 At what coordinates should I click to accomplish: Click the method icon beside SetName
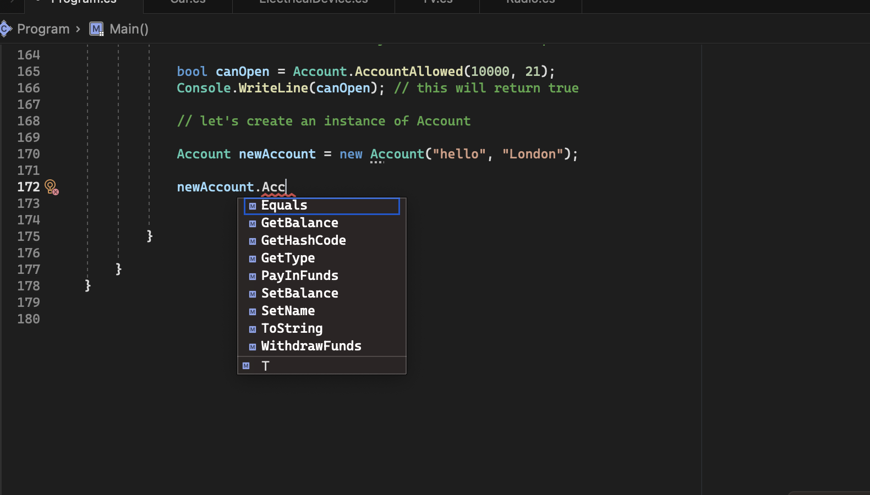coord(253,312)
